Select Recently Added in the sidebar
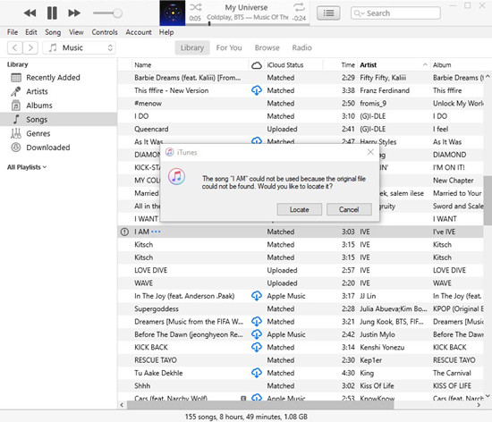492x422 pixels. pyautogui.click(x=58, y=78)
